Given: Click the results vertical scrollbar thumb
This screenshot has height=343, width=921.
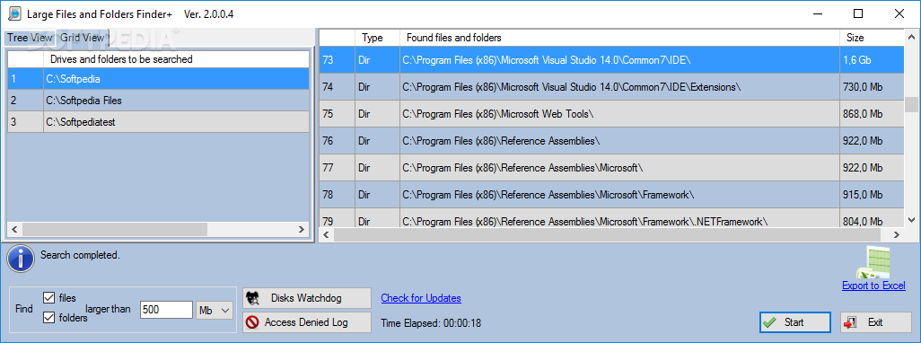Looking at the screenshot, I should coord(911,104).
